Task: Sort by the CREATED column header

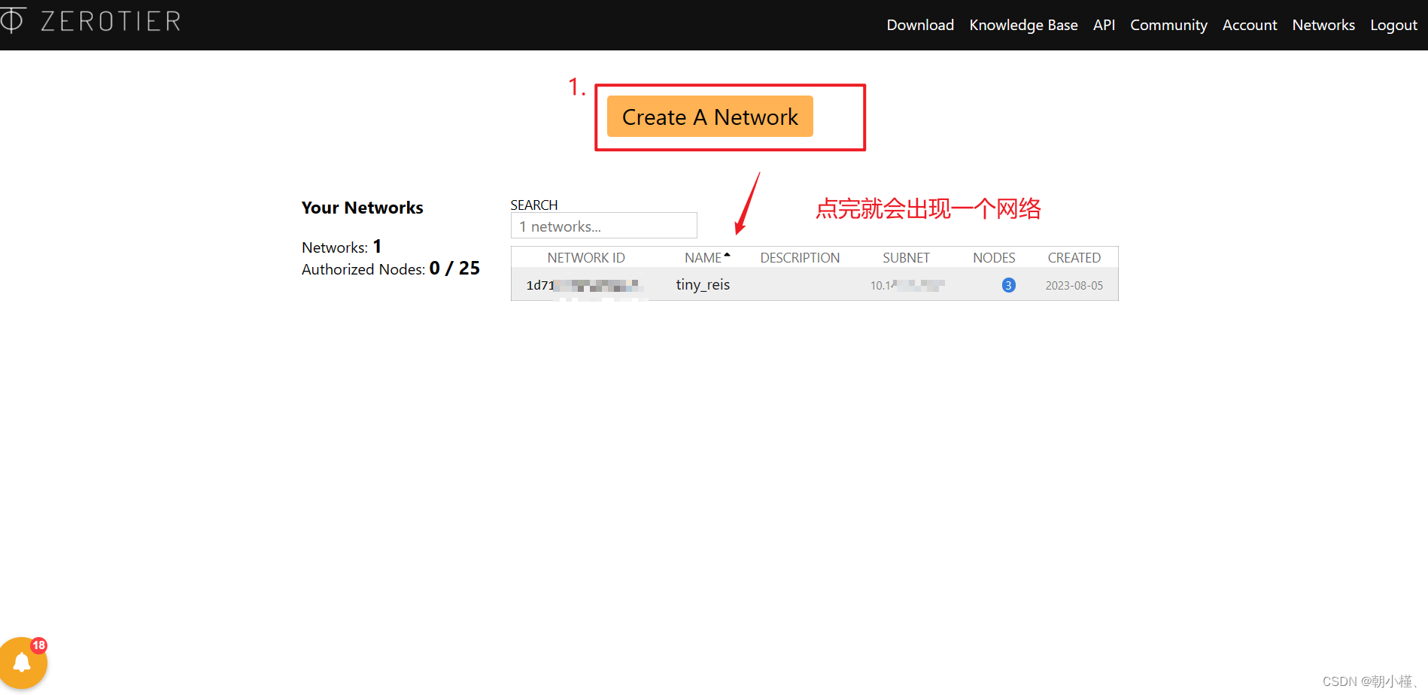Action: point(1074,257)
